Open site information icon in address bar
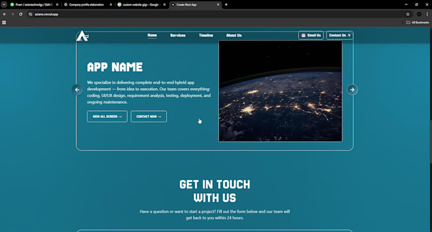The height and width of the screenshot is (232, 432). pos(30,15)
